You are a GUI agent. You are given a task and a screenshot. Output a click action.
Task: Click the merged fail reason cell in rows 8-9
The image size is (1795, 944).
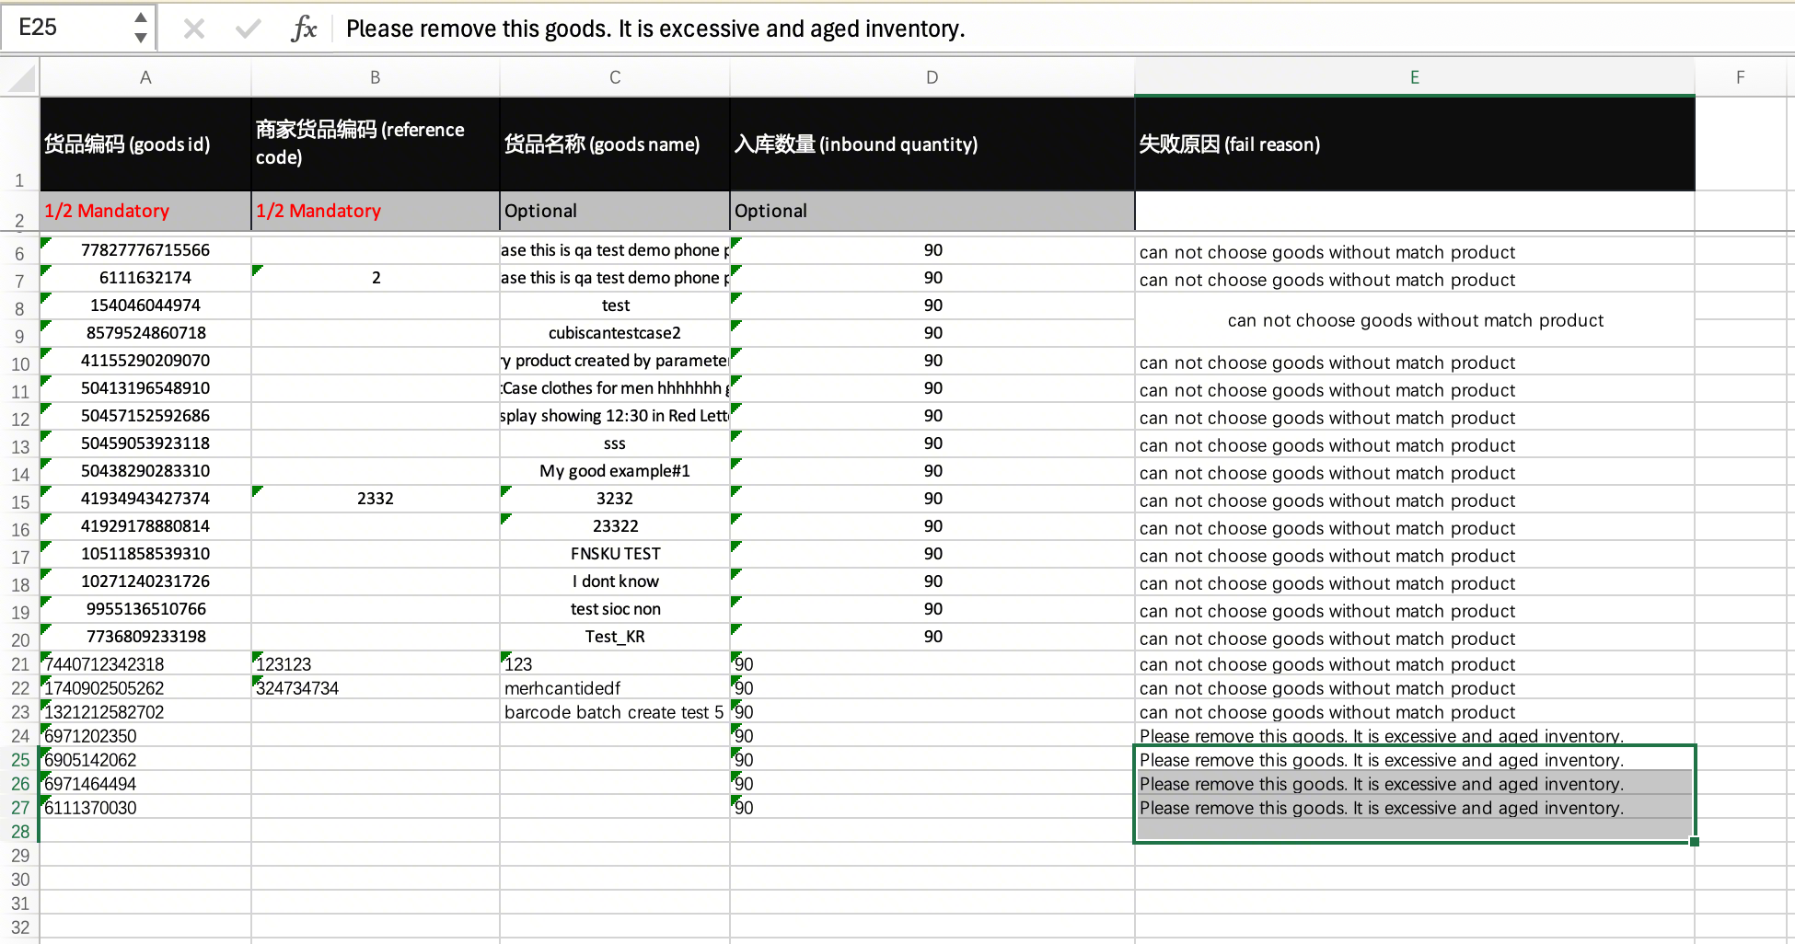[1414, 320]
